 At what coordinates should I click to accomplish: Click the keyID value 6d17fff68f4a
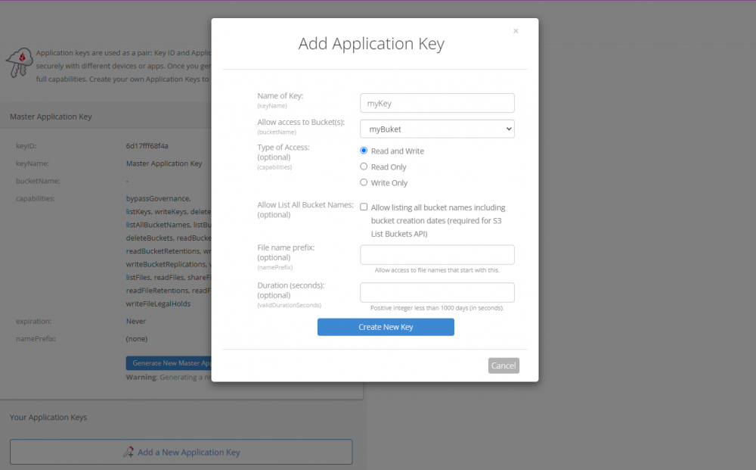[147, 146]
